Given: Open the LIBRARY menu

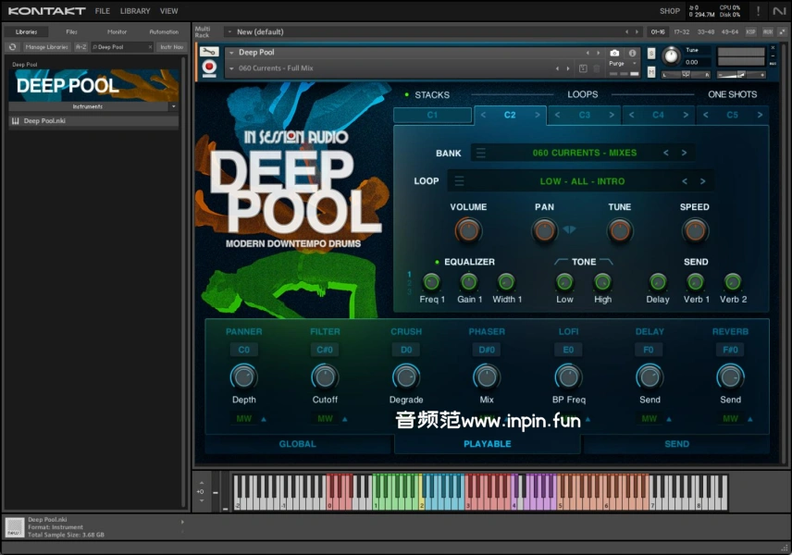Looking at the screenshot, I should point(135,11).
